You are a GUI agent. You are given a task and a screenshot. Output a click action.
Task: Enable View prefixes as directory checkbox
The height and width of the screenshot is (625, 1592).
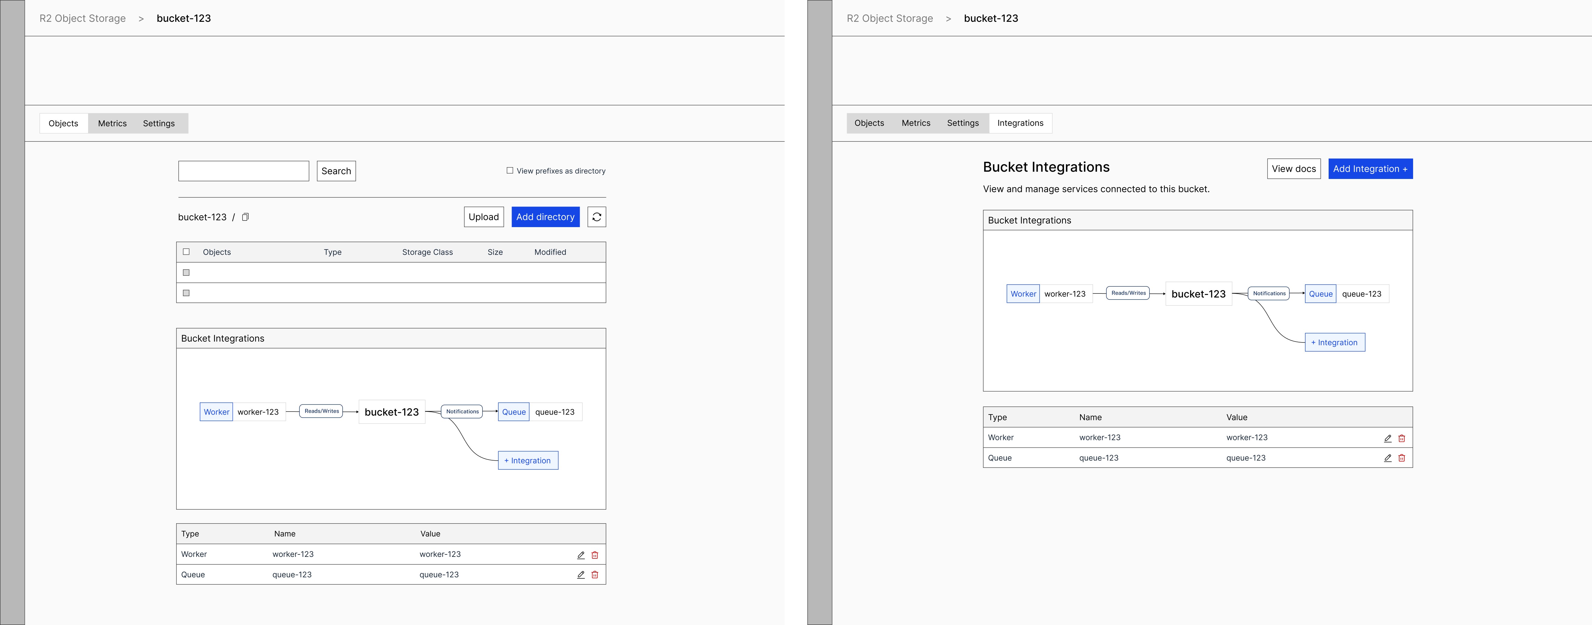[x=510, y=170]
